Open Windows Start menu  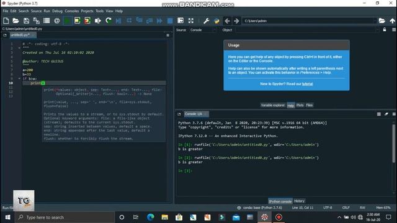[7, 217]
